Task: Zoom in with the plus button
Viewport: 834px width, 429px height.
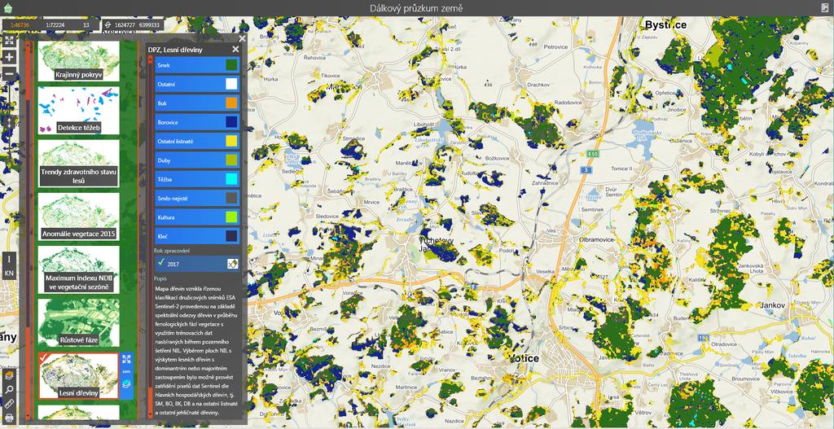Action: coord(9,57)
